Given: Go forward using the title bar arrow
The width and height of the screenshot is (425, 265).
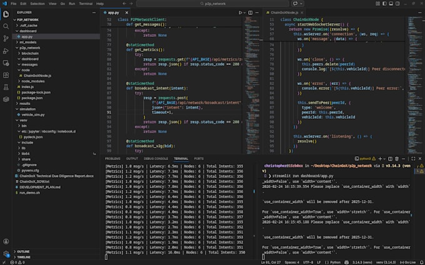Looking at the screenshot, I should tap(131, 4).
